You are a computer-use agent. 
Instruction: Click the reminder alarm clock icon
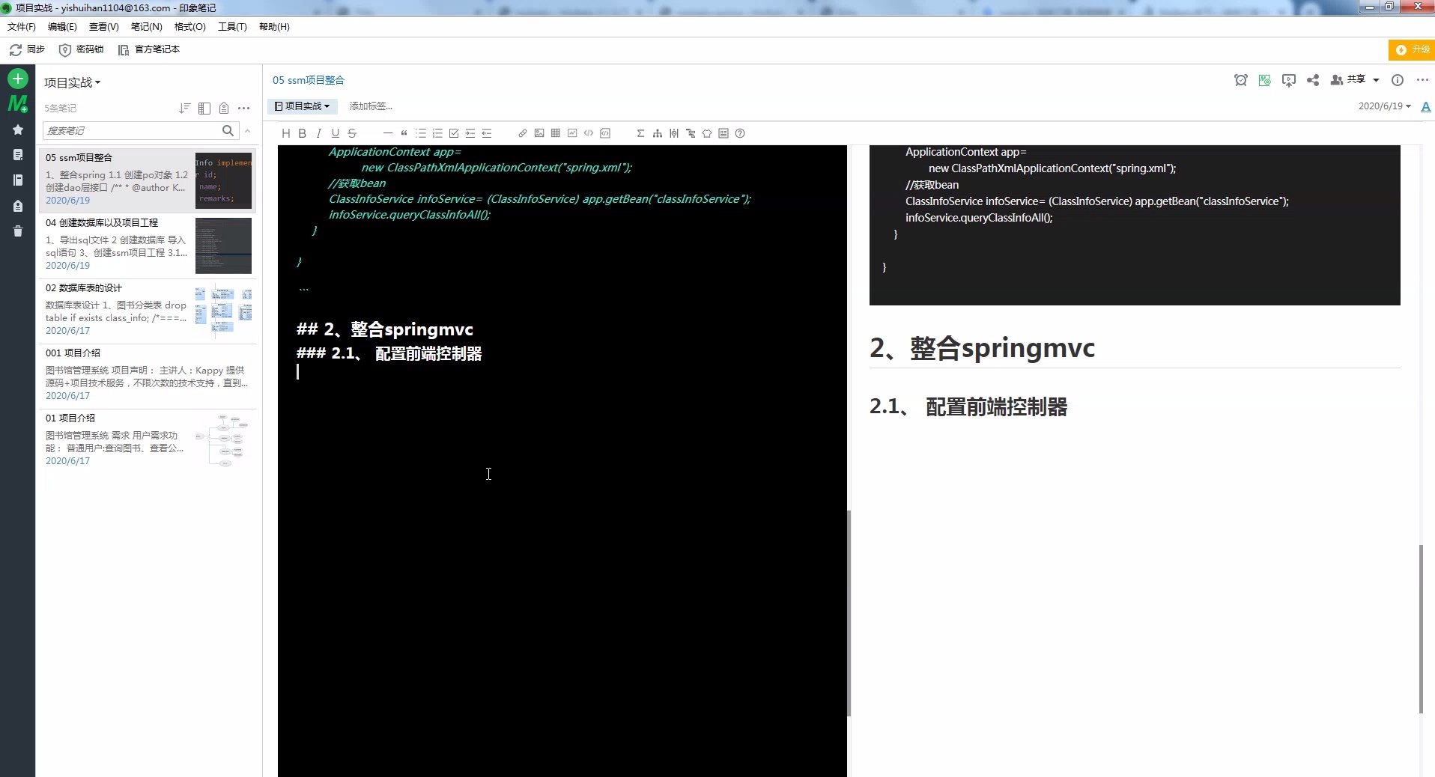point(1241,80)
